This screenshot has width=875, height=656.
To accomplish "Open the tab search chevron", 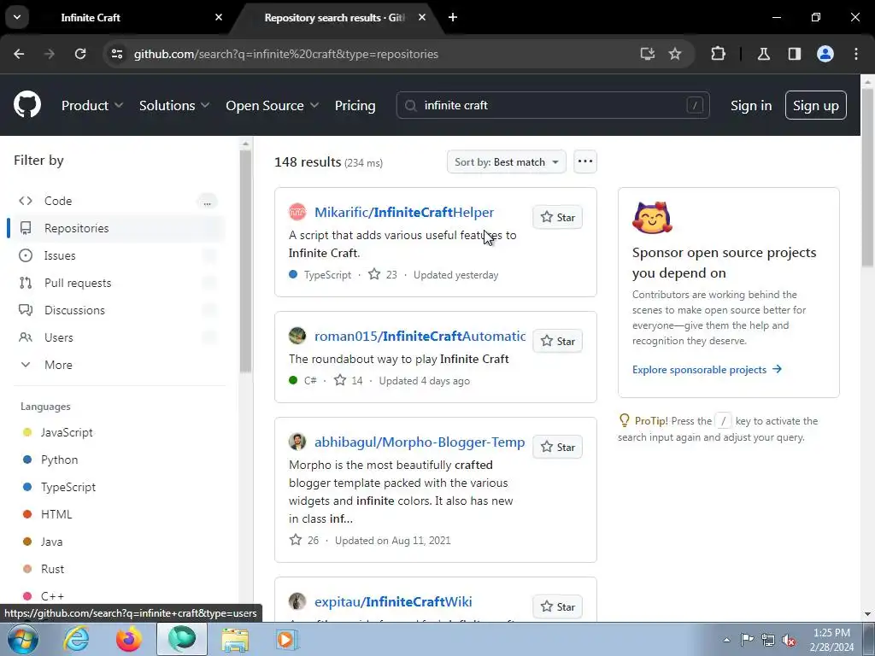I will pos(17,17).
